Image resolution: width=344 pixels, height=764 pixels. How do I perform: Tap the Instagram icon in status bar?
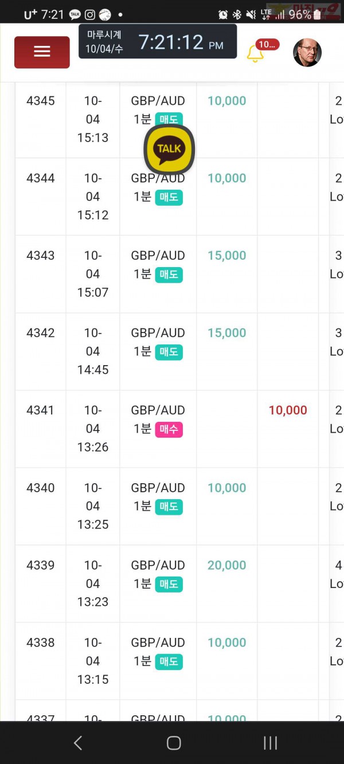click(x=90, y=14)
